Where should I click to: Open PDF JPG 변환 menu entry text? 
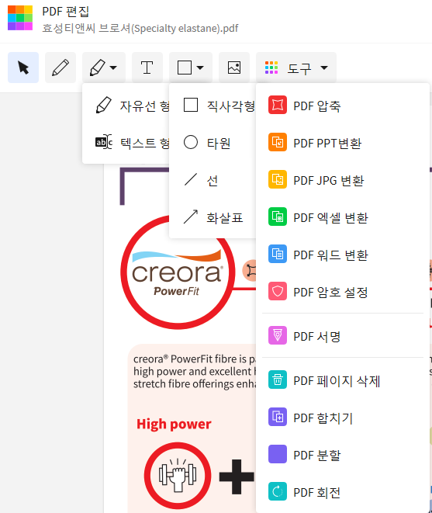coord(329,181)
